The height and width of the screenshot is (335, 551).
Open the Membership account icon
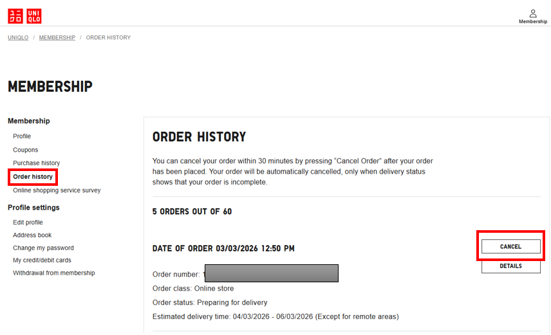click(x=533, y=16)
